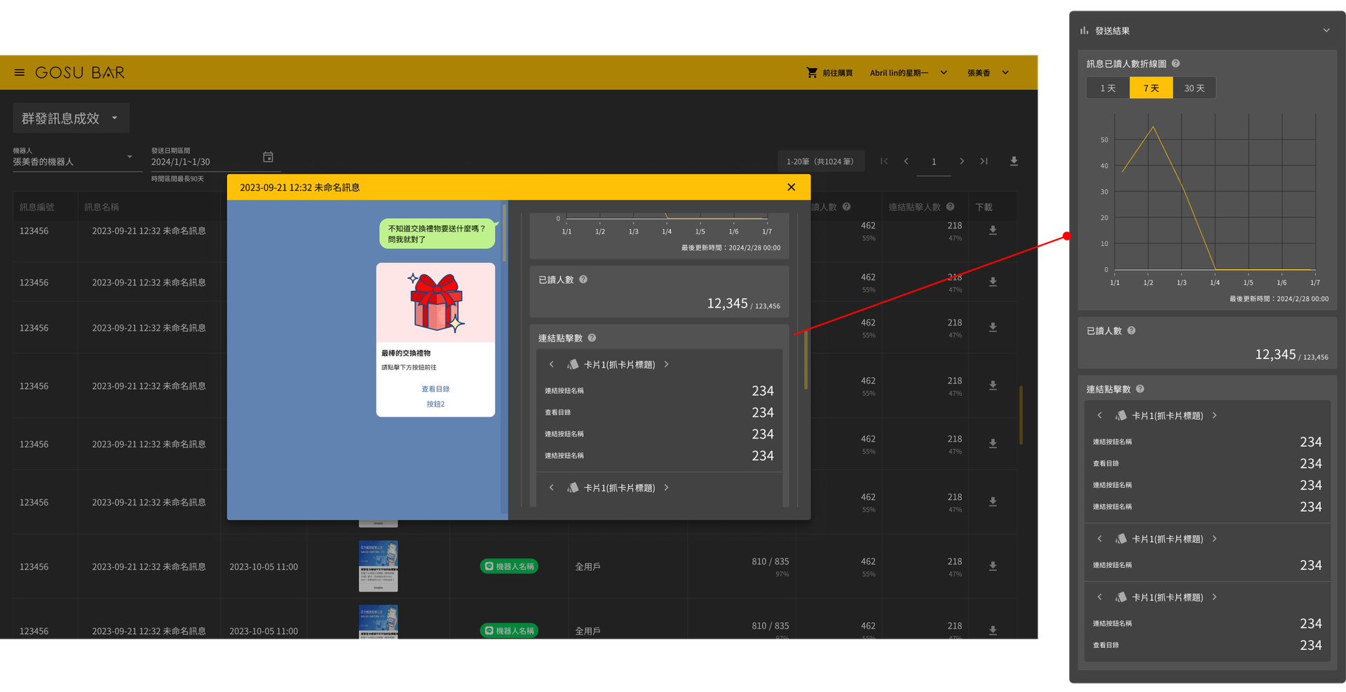
Task: Click the main table vertical scrollbar
Action: pos(1021,414)
